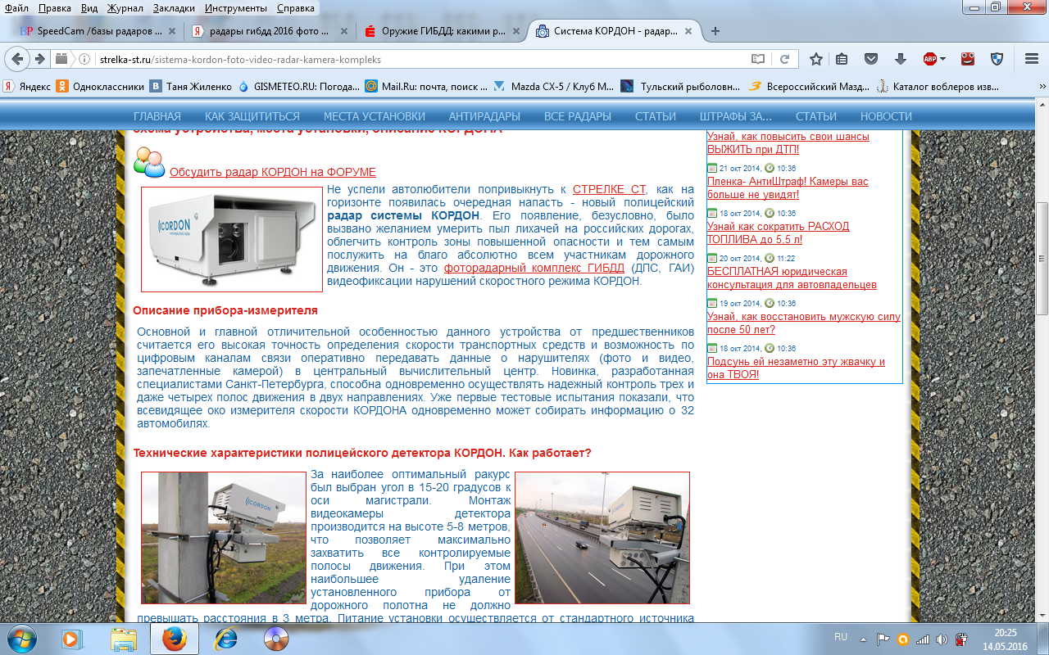
Task: Open the Firefox downloads arrow
Action: click(900, 59)
